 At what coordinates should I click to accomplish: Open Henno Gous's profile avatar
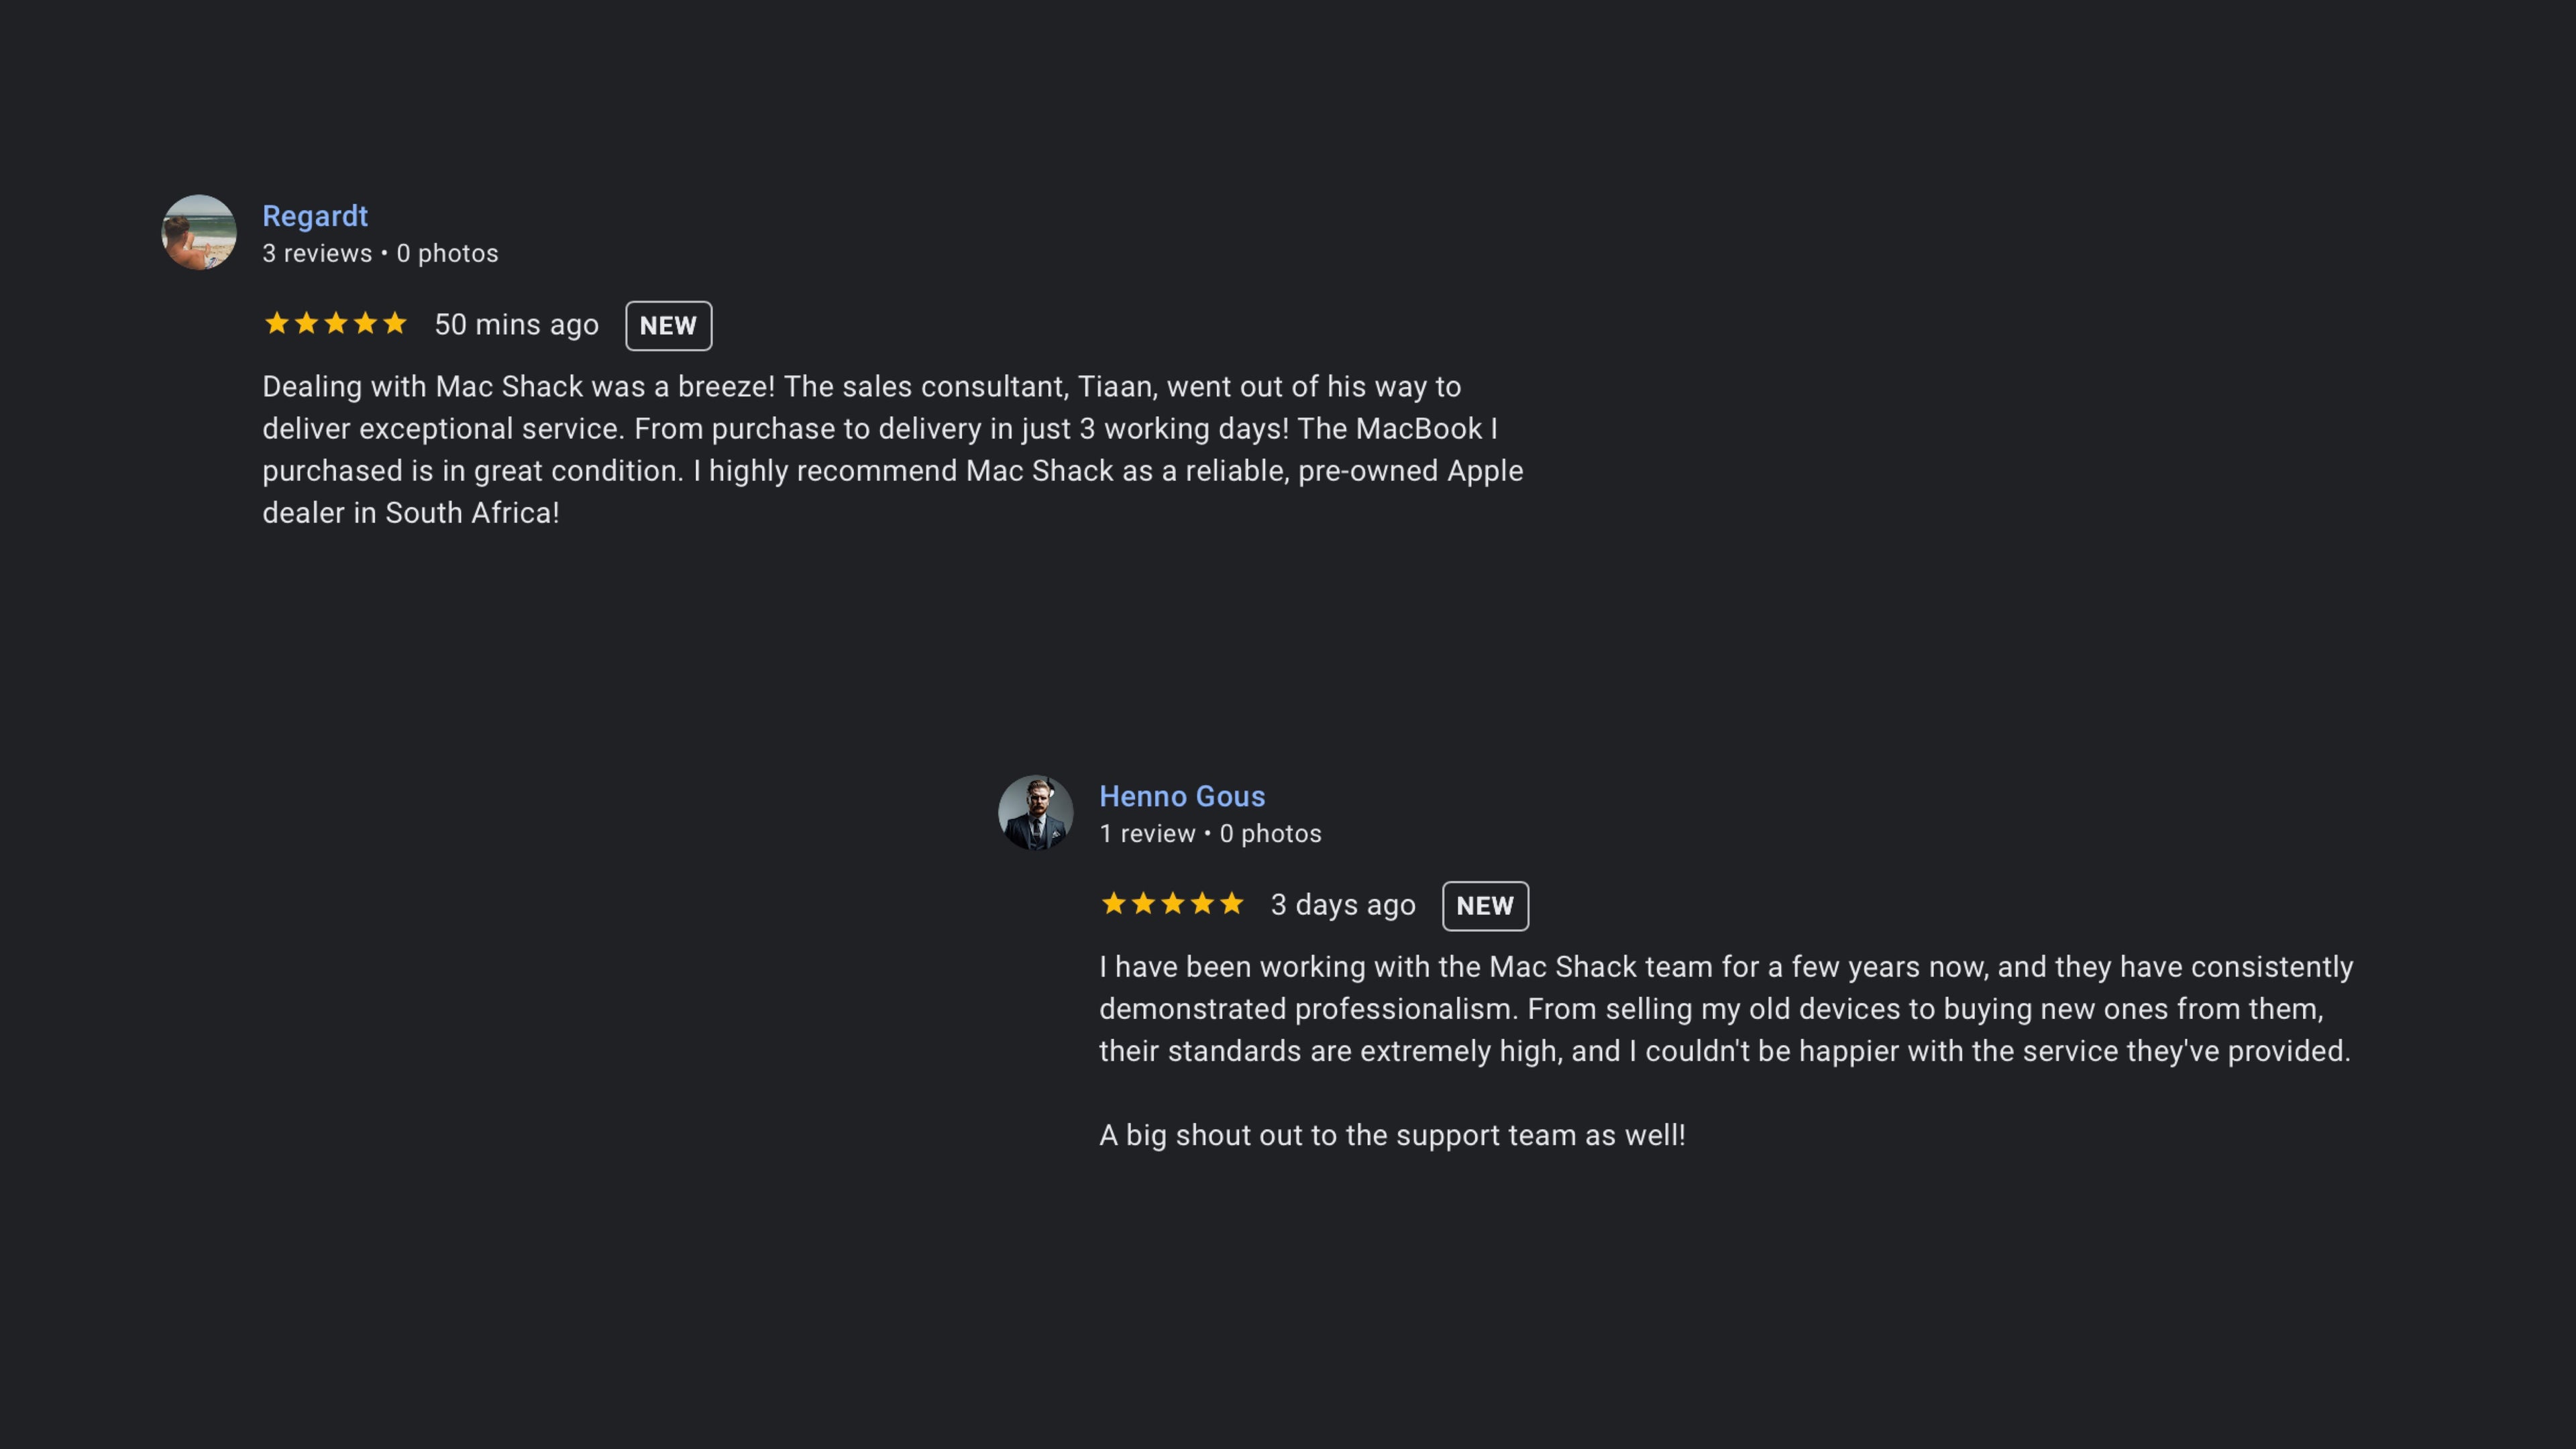click(x=1035, y=812)
